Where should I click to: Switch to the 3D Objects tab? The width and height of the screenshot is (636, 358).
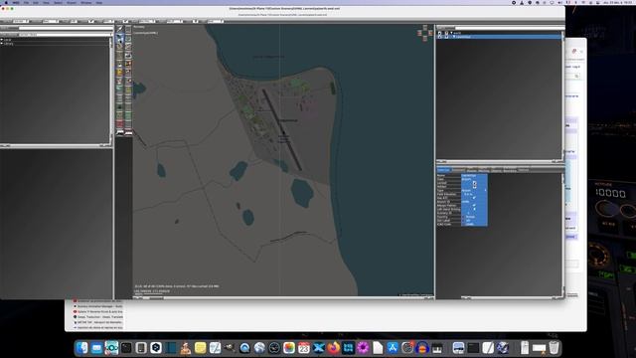click(496, 171)
